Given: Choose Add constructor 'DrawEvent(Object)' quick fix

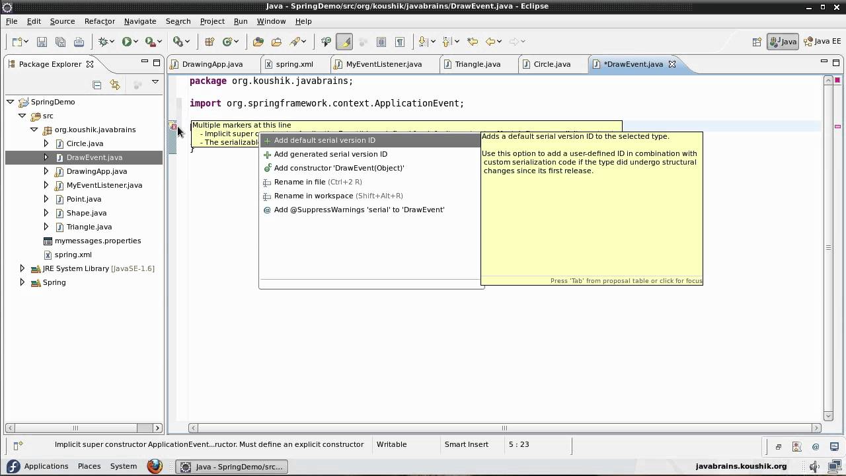Looking at the screenshot, I should pyautogui.click(x=370, y=168).
